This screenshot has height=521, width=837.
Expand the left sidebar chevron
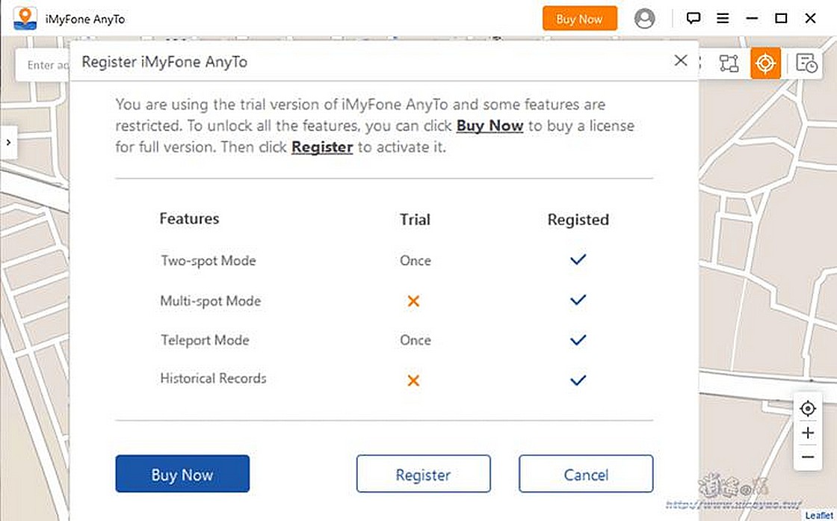tap(9, 141)
